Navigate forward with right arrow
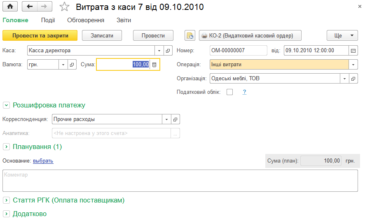 (x=44, y=7)
